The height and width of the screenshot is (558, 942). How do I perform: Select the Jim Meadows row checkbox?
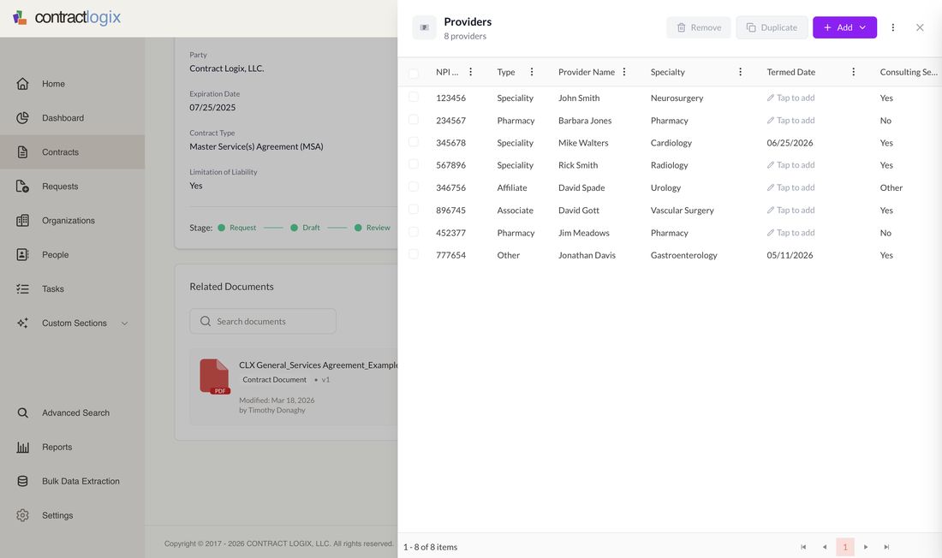pos(414,232)
